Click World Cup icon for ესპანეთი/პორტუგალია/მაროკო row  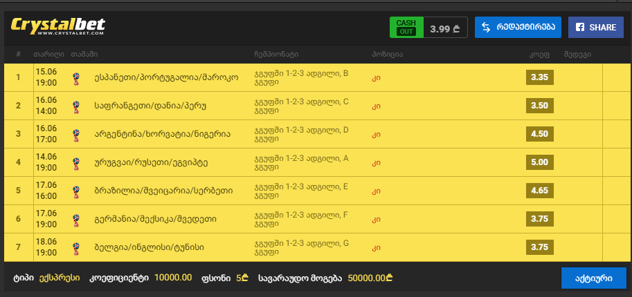[x=75, y=77]
